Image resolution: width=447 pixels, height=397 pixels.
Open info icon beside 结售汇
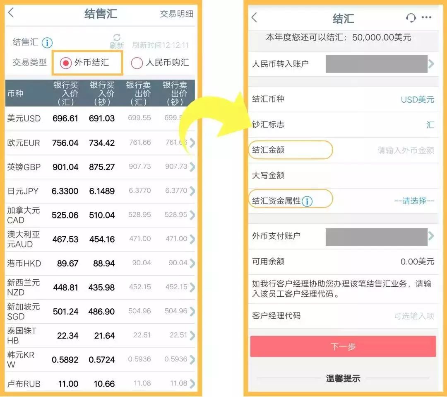[47, 43]
